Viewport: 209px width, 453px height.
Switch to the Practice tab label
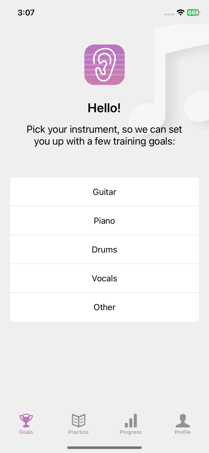[79, 432]
